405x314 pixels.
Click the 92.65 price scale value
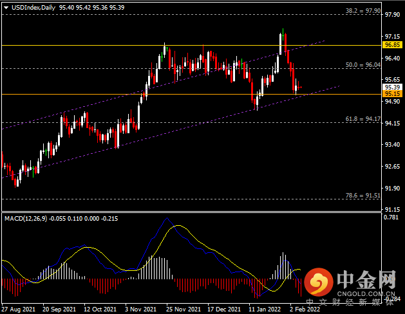[392, 167]
